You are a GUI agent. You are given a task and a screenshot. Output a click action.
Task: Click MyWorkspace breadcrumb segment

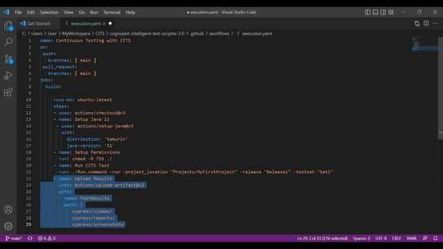coord(76,34)
